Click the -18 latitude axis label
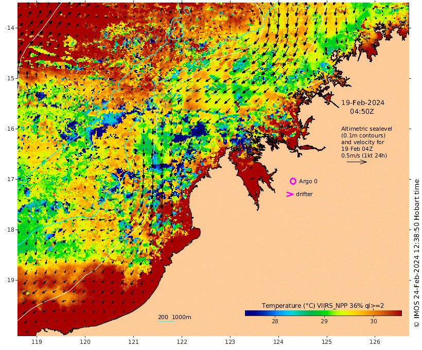This screenshot has height=350, width=422. 10,230
